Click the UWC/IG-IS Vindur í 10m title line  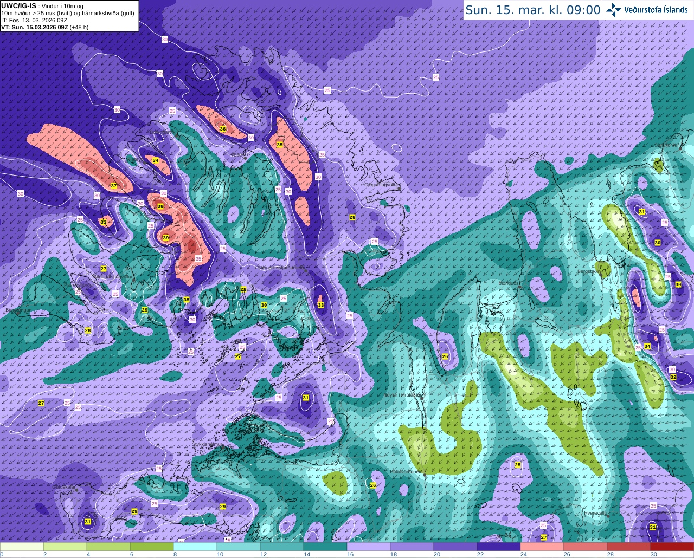[42, 6]
